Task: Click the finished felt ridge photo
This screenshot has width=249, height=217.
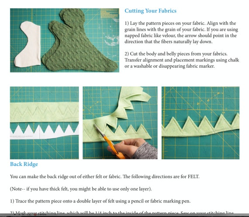Action: coord(201,123)
